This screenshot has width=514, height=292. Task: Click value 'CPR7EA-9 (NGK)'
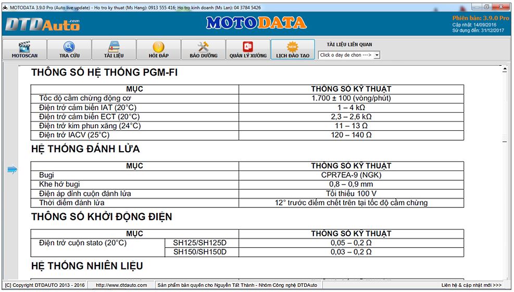351,175
